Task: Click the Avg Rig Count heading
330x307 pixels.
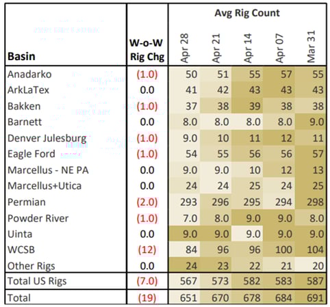Action: click(x=247, y=13)
